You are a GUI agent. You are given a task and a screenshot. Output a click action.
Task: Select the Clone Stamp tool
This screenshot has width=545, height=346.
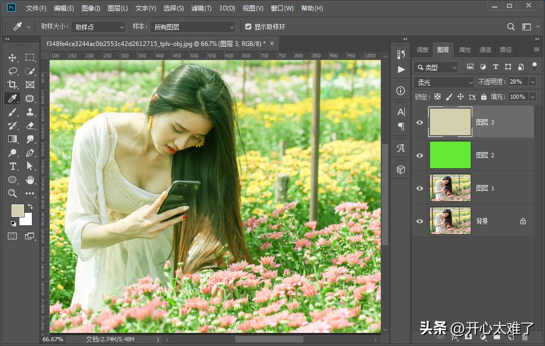coord(30,112)
